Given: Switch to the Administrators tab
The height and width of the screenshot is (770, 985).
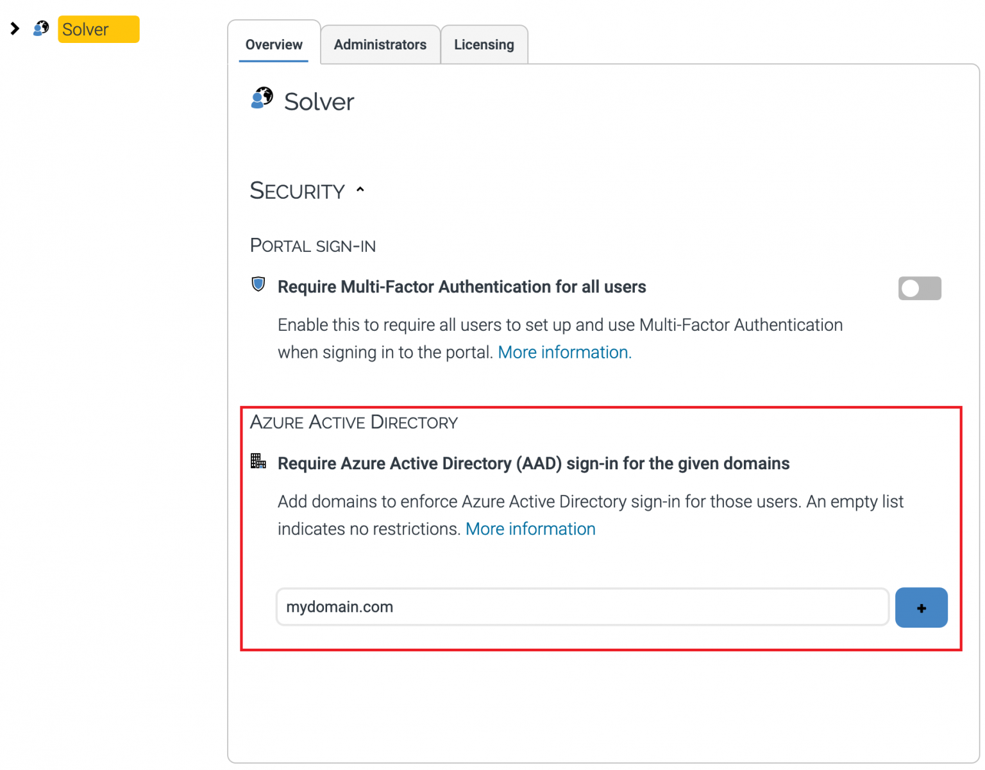Looking at the screenshot, I should [380, 44].
